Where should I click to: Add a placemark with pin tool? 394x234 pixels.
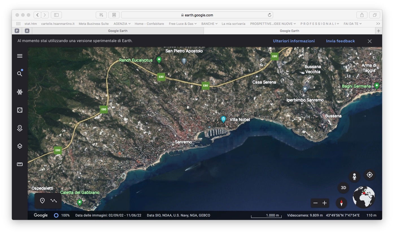42,201
